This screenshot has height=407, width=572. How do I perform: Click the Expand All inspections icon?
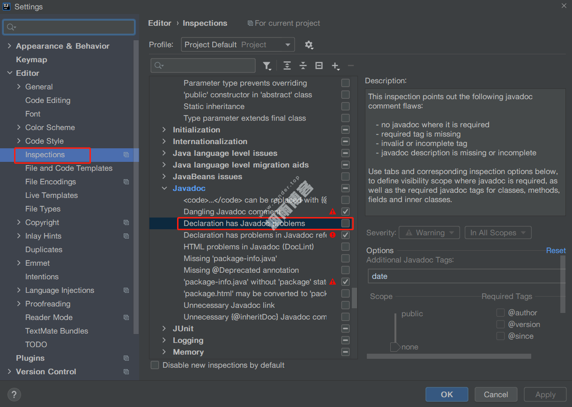pos(287,66)
